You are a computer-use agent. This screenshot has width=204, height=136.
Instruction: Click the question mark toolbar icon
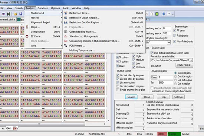(169, 14)
